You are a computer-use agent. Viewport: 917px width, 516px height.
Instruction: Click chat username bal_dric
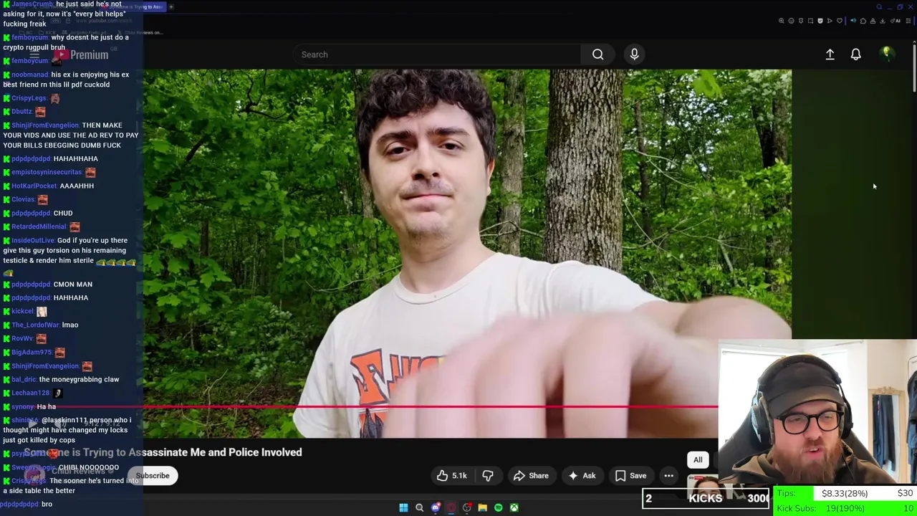tap(24, 380)
